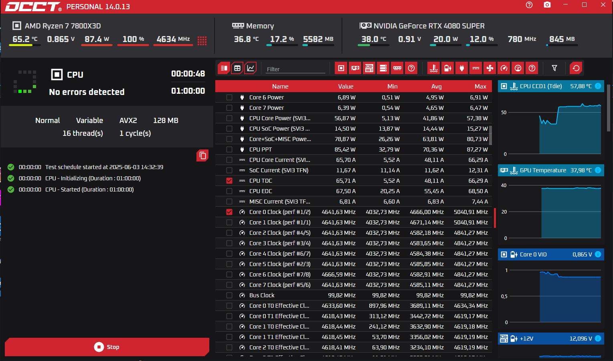Uncheck the CPU TDC checkbox
This screenshot has height=361, width=613.
229,181
